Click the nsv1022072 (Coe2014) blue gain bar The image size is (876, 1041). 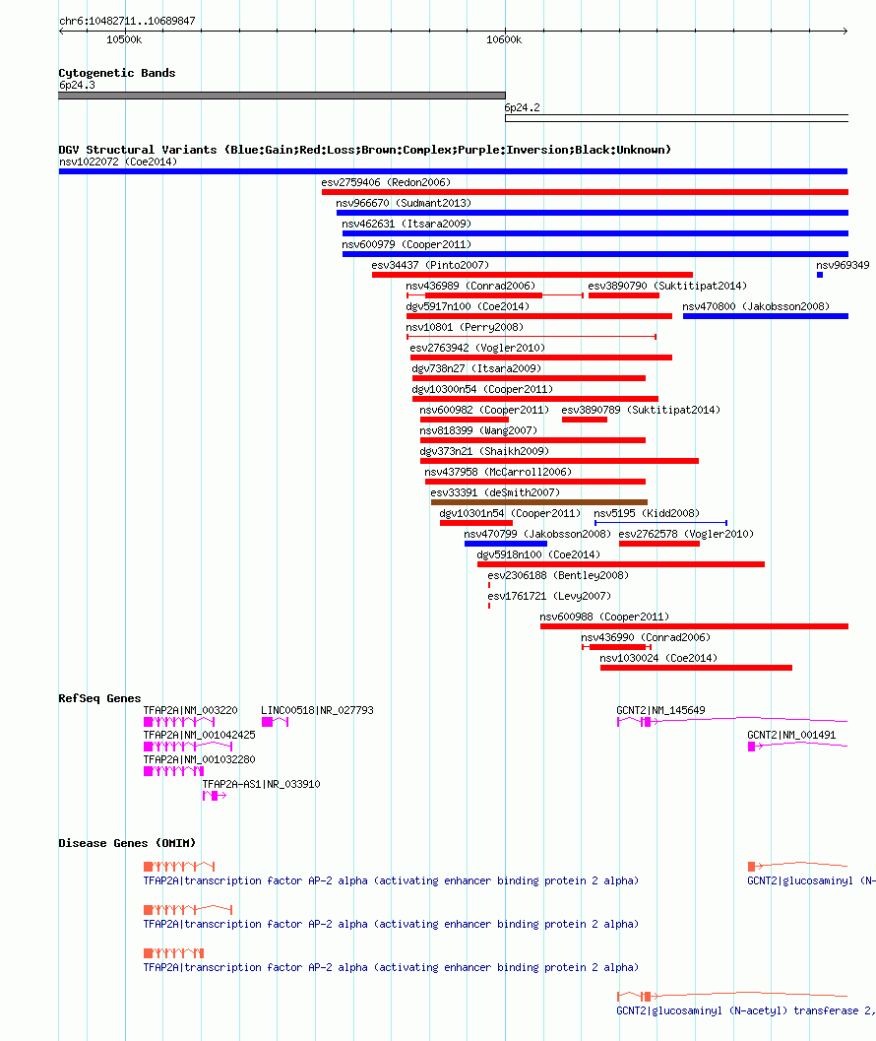[454, 171]
